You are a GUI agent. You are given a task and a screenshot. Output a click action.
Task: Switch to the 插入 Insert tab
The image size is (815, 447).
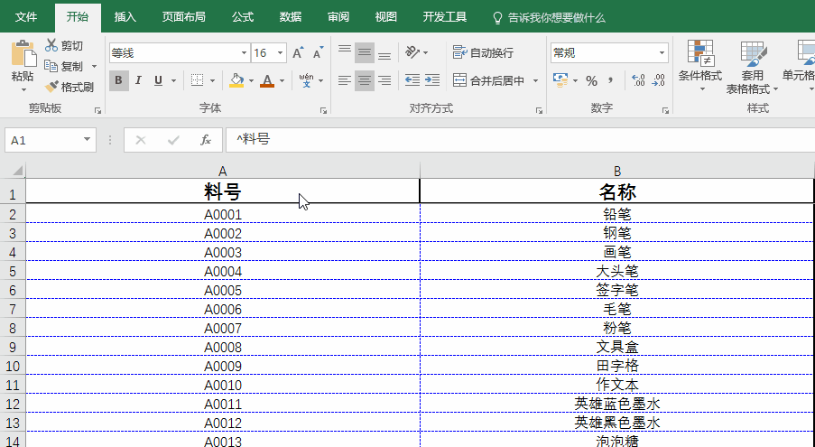[x=125, y=17]
